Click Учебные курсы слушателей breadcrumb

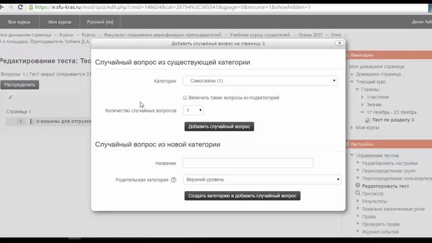click(x=260, y=34)
